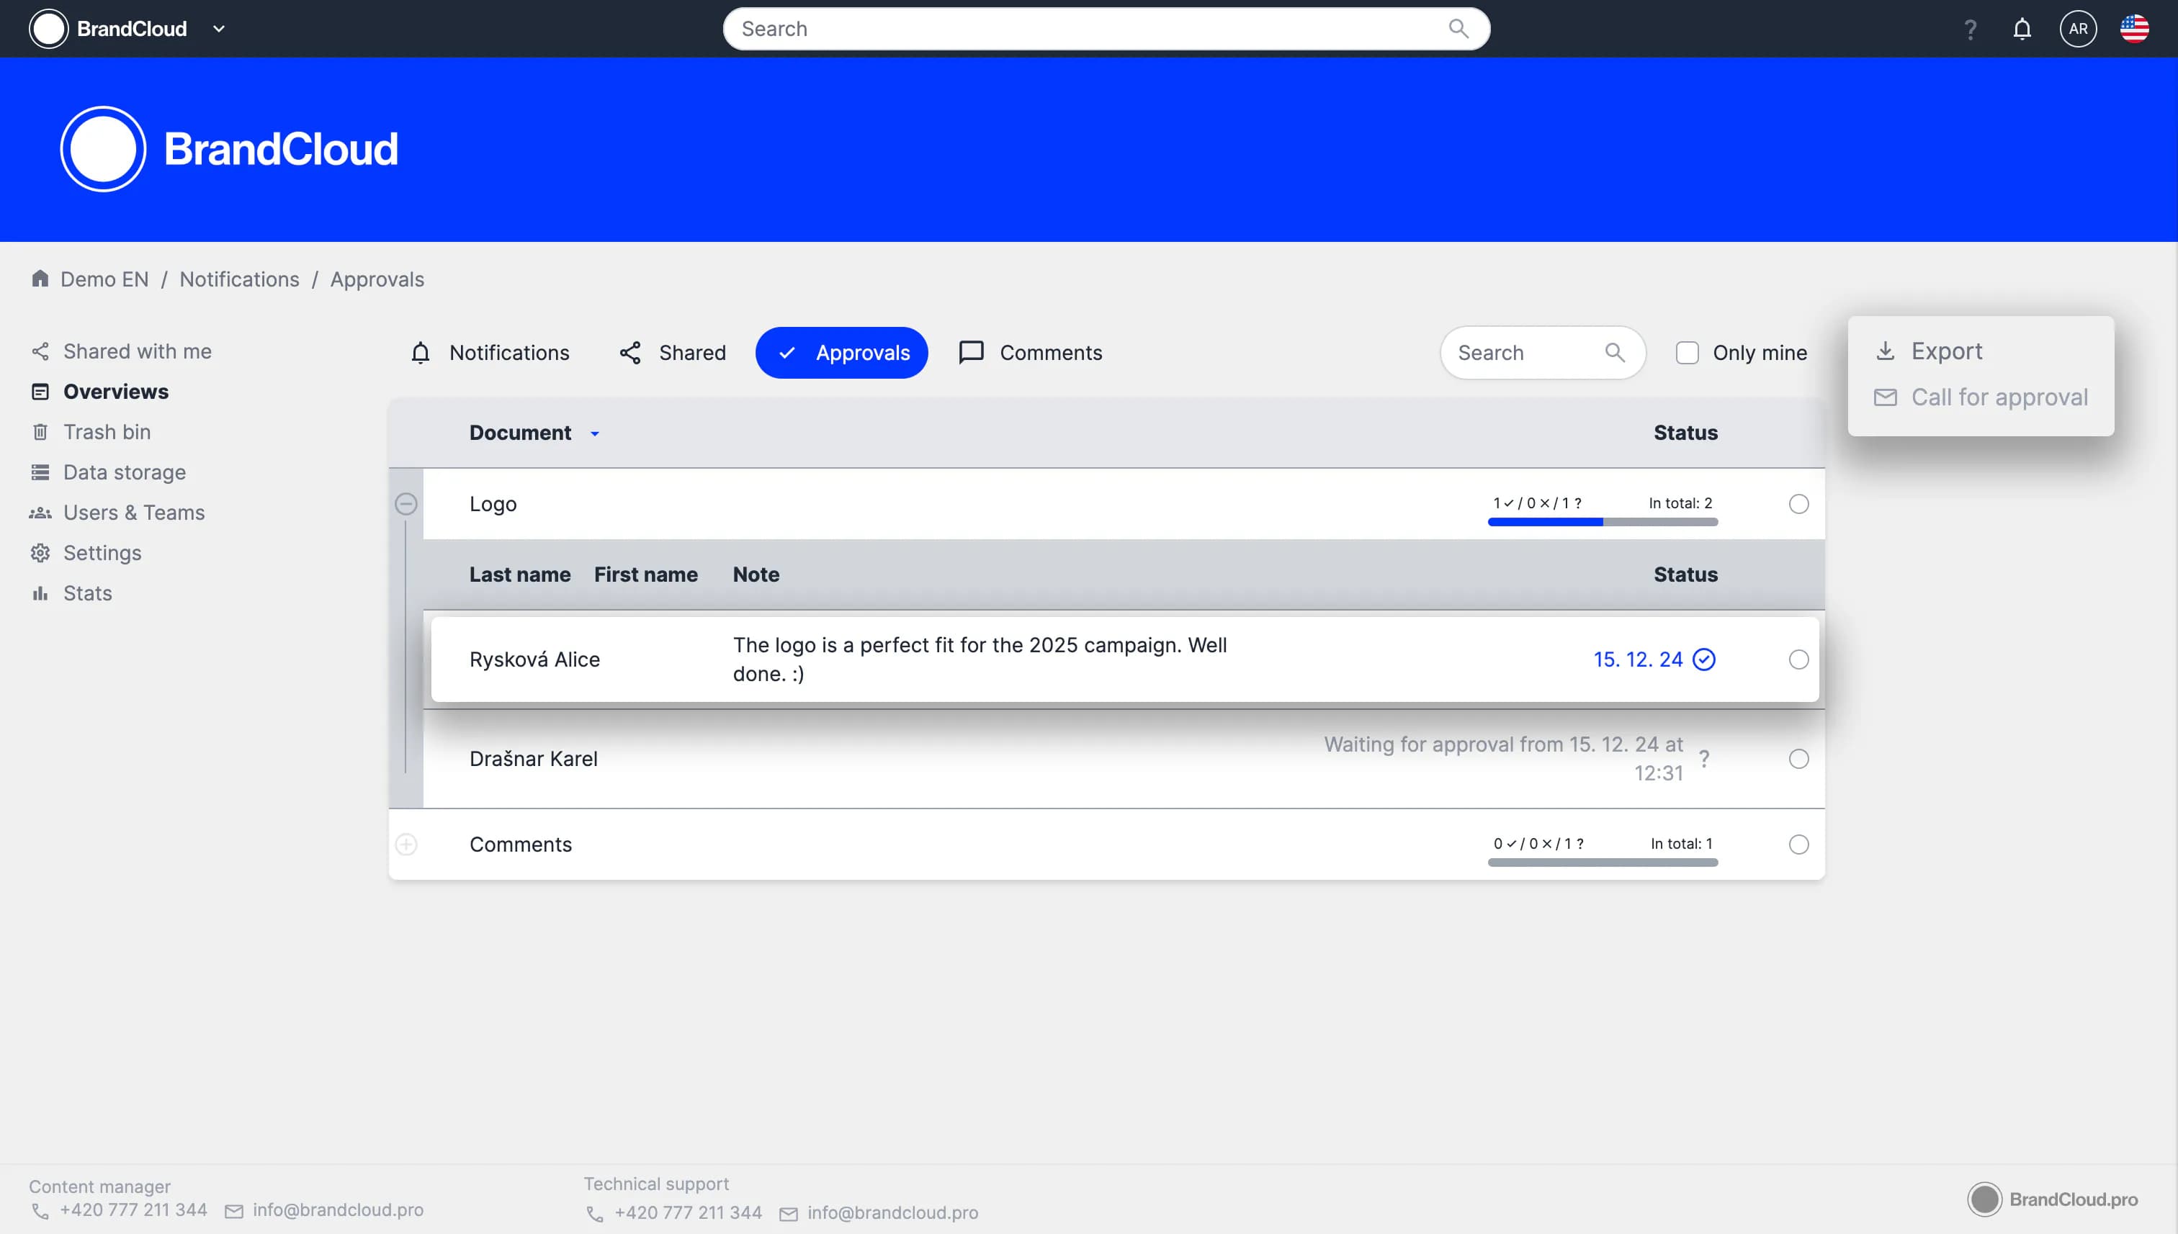Open the US flag language selector
2178x1234 pixels.
click(x=2134, y=29)
